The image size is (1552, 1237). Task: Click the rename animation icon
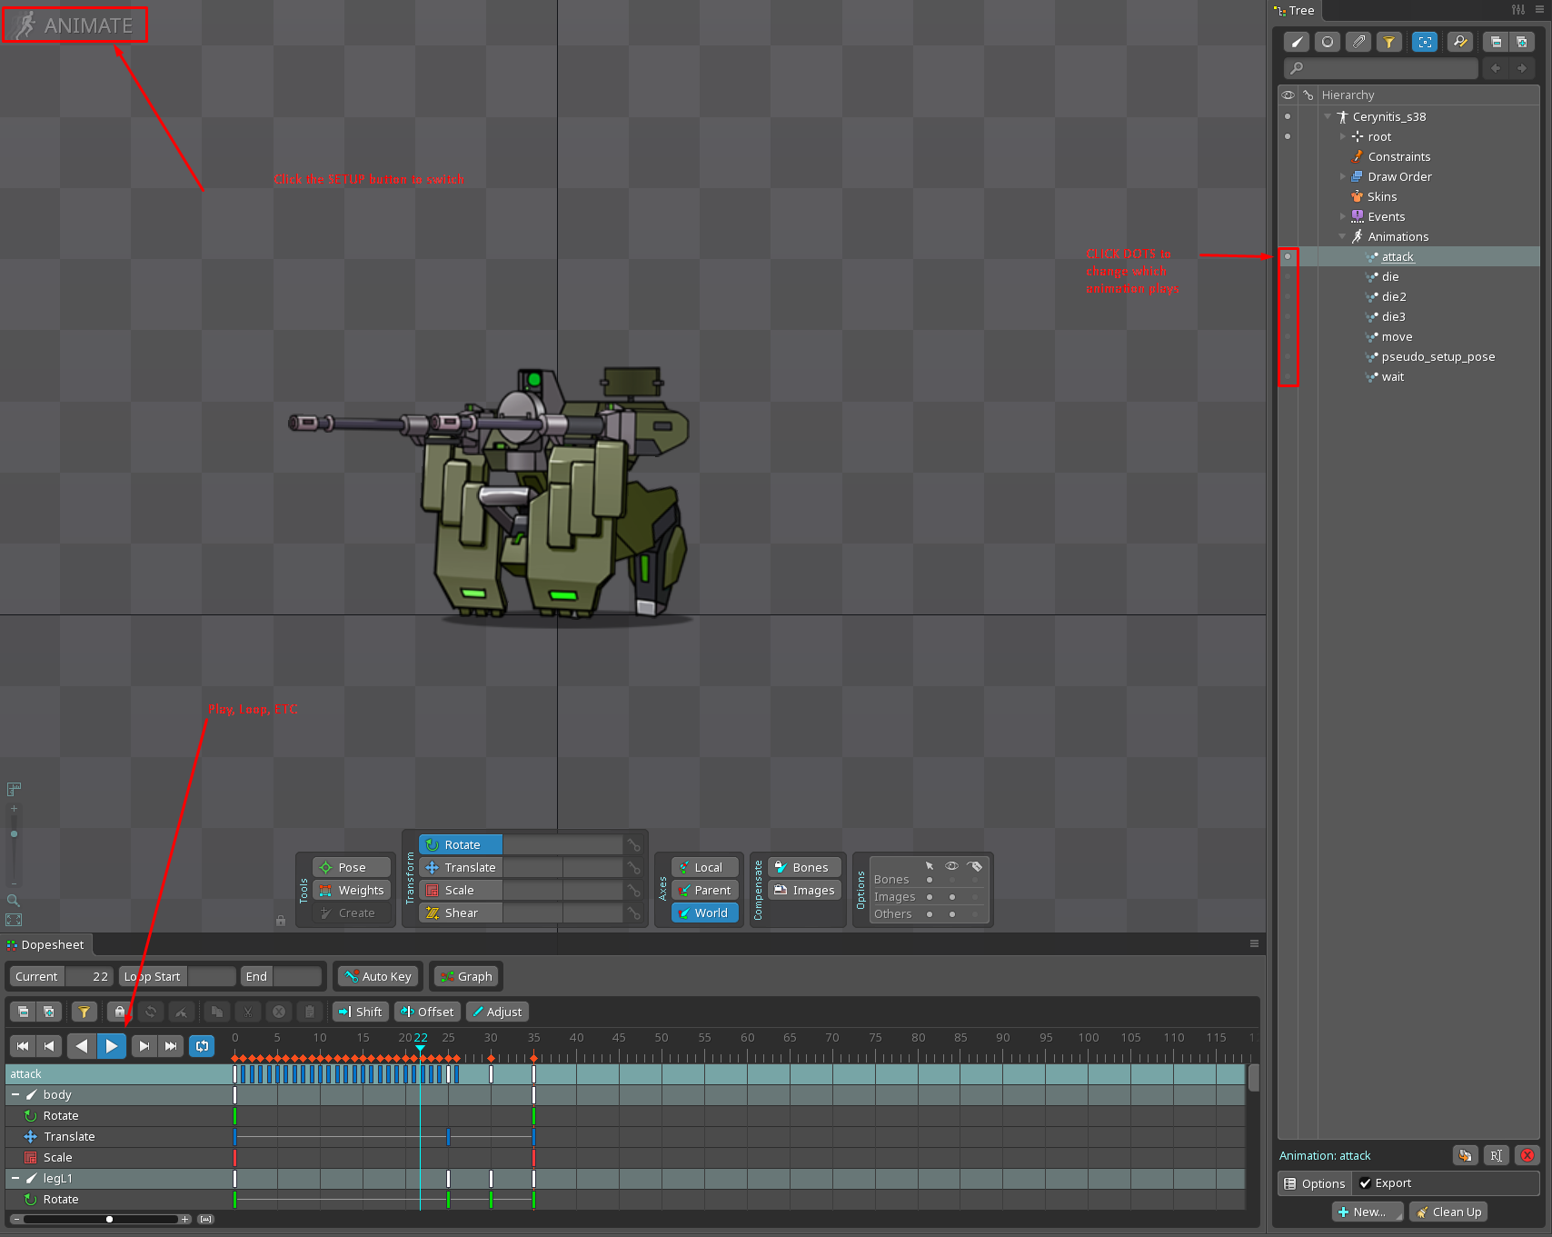1496,1155
